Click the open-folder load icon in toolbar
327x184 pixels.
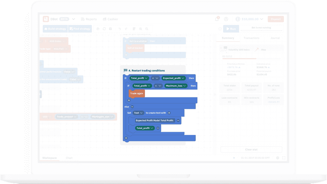(x=98, y=29)
